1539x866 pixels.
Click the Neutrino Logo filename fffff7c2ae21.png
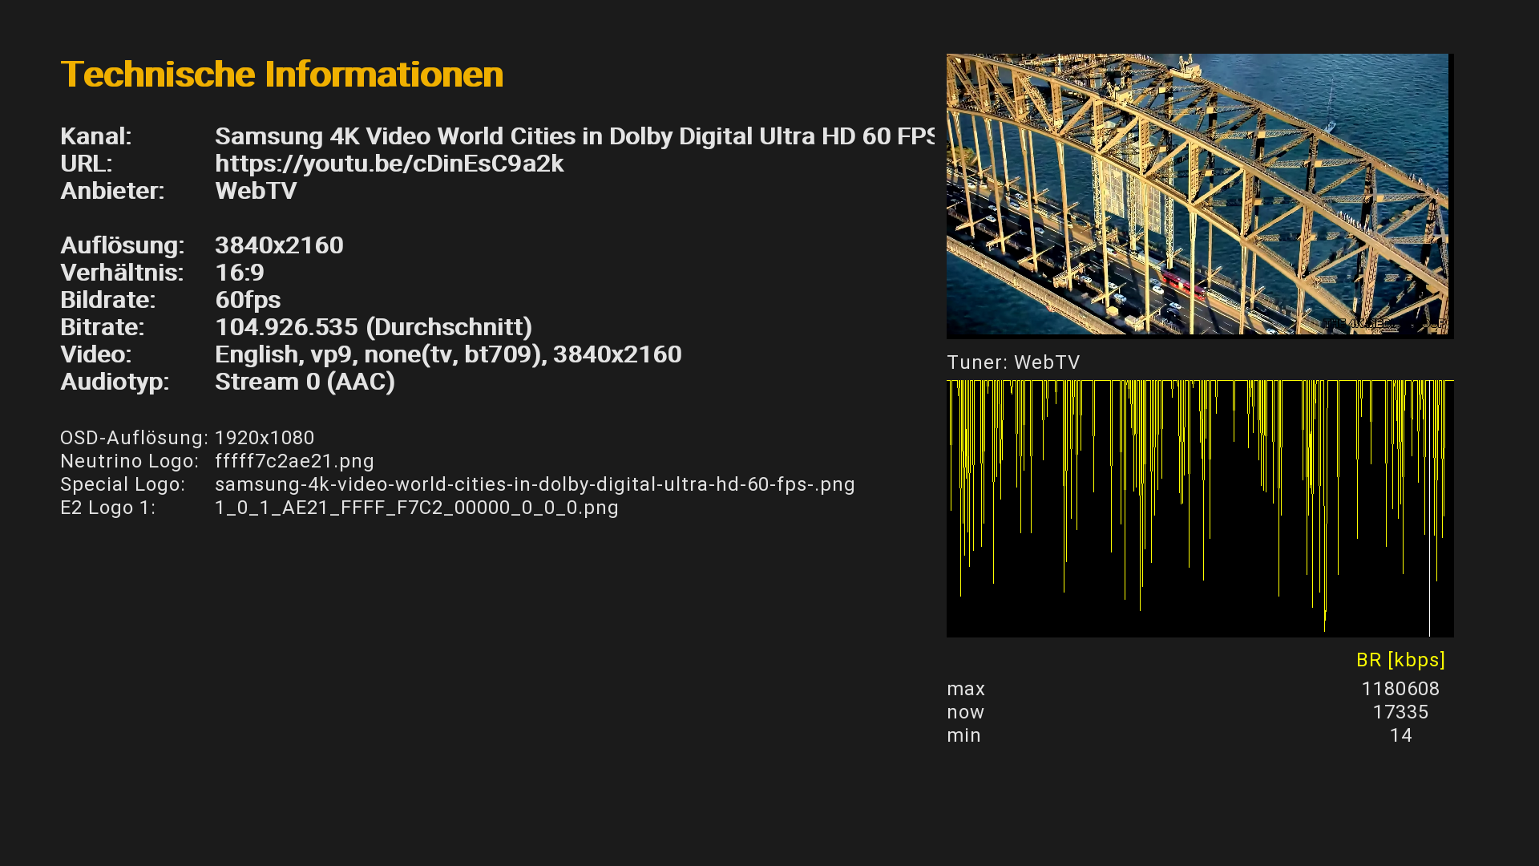(294, 461)
